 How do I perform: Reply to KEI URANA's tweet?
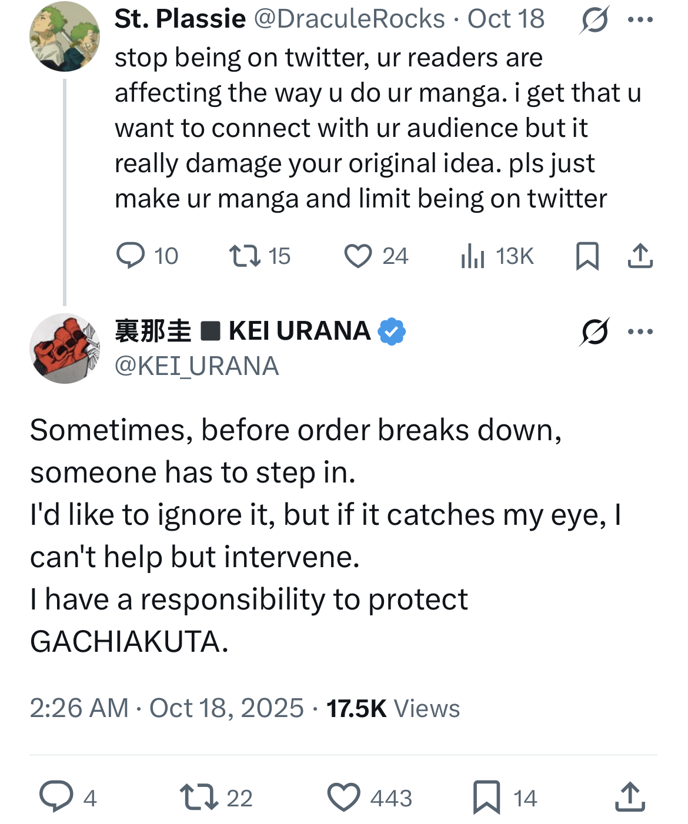56,797
